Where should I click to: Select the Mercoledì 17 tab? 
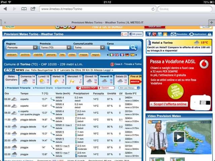click(x=74, y=80)
